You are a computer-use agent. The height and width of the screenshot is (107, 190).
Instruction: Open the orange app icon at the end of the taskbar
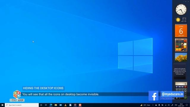[80, 105]
